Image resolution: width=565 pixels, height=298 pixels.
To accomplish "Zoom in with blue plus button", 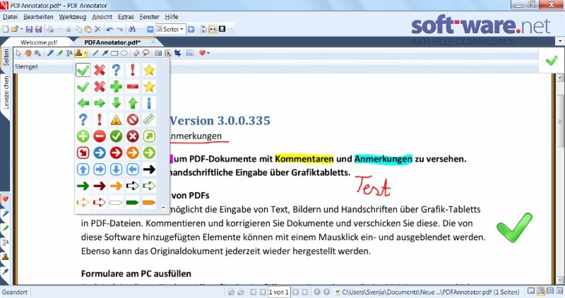I will [191, 29].
